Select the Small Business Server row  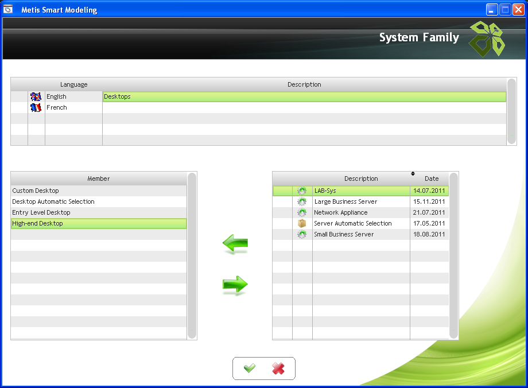(x=360, y=234)
